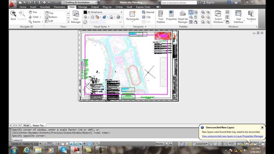
Task: Open Skype from the taskbar
Action: [64, 150]
